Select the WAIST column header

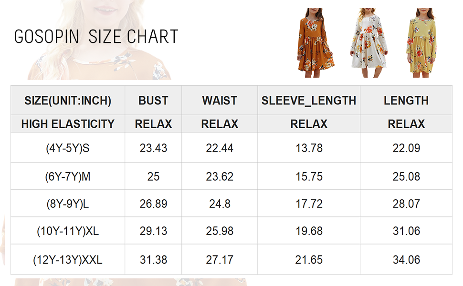(220, 101)
